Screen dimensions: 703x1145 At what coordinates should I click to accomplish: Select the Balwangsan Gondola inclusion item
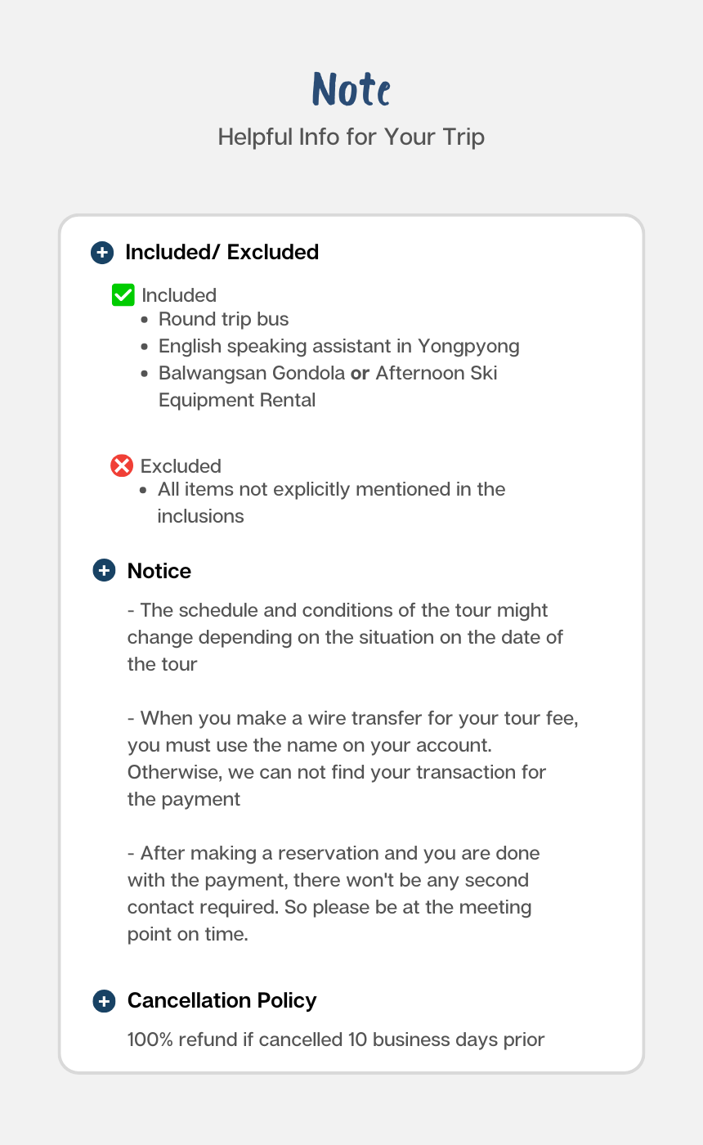coord(327,386)
